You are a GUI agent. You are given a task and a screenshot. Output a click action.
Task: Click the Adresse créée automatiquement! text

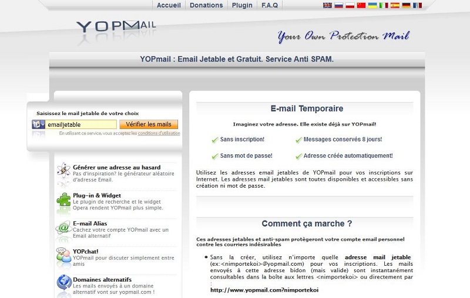[348, 156]
